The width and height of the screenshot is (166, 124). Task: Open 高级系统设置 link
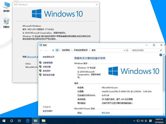(x=49, y=75)
